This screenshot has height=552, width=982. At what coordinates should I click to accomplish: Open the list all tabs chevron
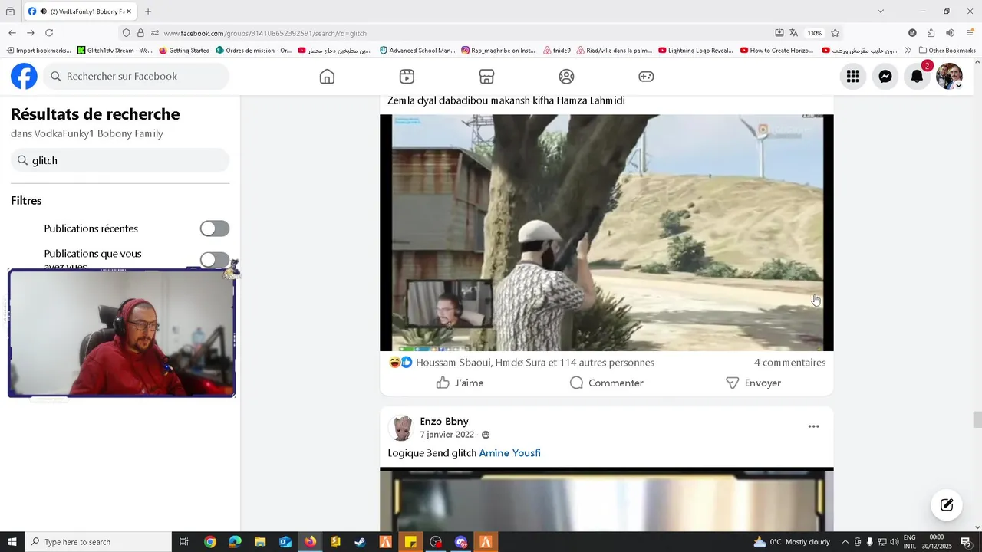(x=881, y=11)
